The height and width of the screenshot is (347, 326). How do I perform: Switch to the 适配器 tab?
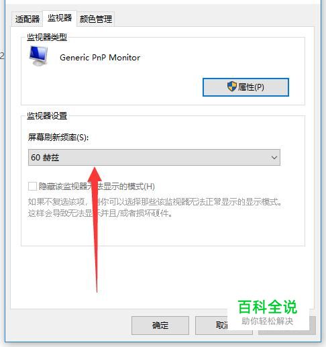pos(27,19)
